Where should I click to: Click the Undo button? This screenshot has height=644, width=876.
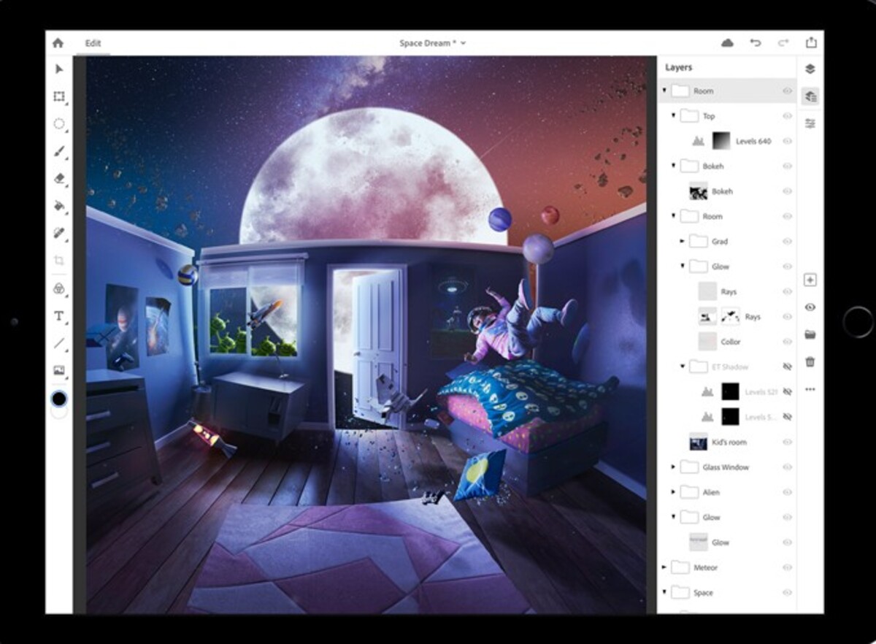tap(755, 42)
